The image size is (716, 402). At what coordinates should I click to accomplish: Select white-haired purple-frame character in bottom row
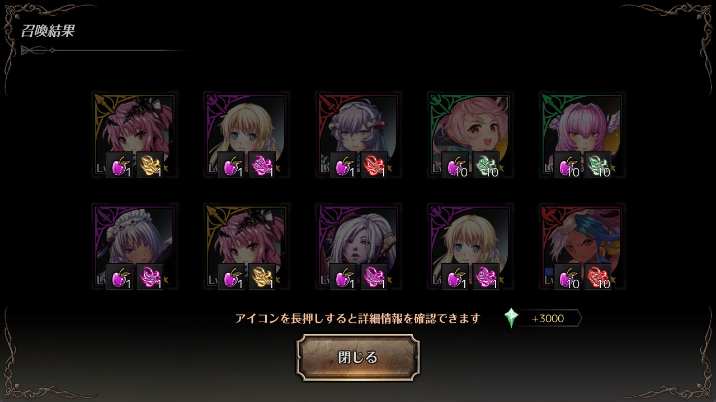point(358,247)
